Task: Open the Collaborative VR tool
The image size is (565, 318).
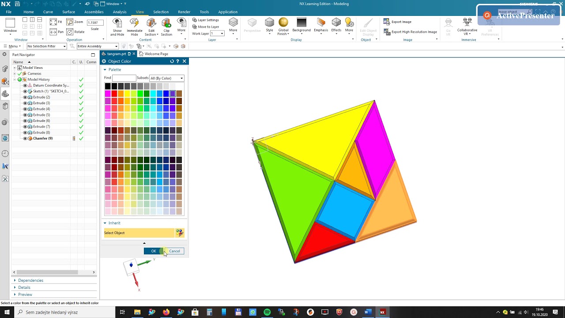Action: tap(467, 26)
